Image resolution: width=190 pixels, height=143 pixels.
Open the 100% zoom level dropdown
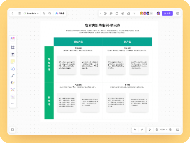[x=164, y=130]
